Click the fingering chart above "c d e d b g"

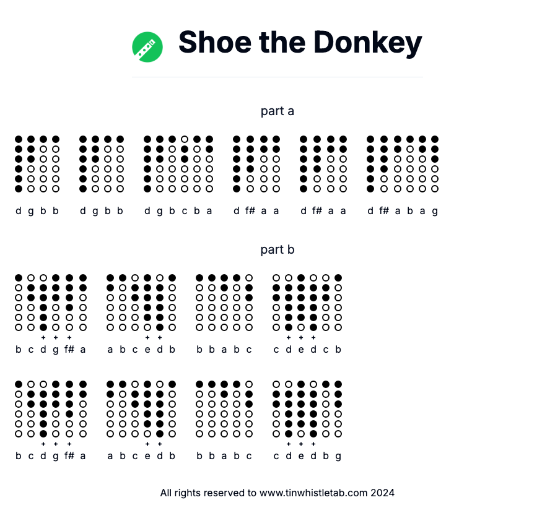click(307, 409)
